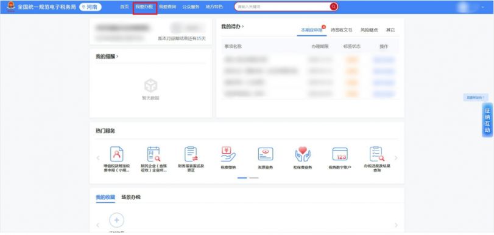This screenshot has width=494, height=235.
Task: Select the second hot-services page indicator
Action: pos(254,178)
